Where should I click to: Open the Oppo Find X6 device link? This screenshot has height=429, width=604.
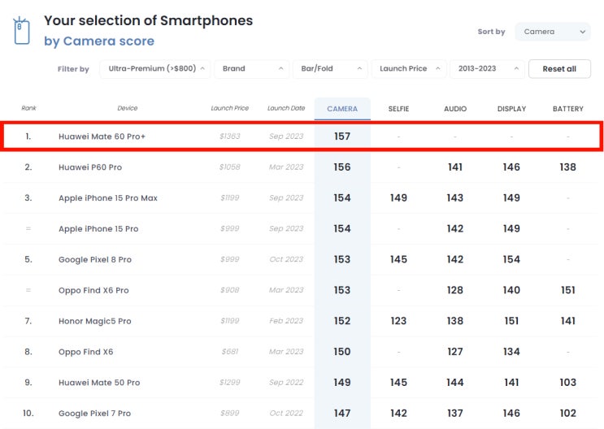click(86, 352)
